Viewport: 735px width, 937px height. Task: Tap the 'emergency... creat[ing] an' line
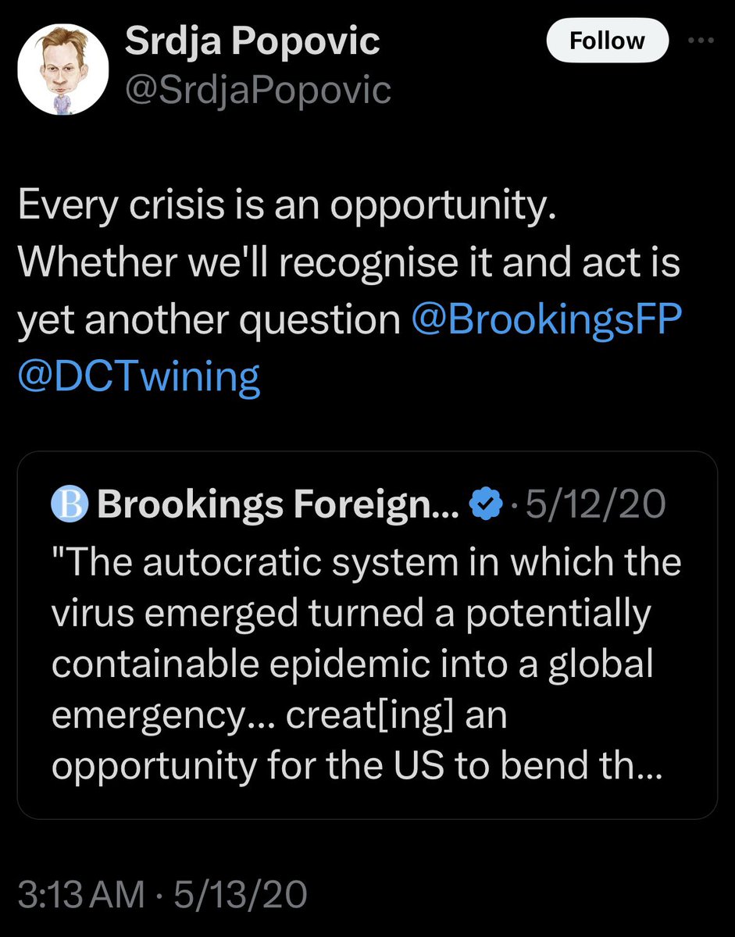point(280,716)
